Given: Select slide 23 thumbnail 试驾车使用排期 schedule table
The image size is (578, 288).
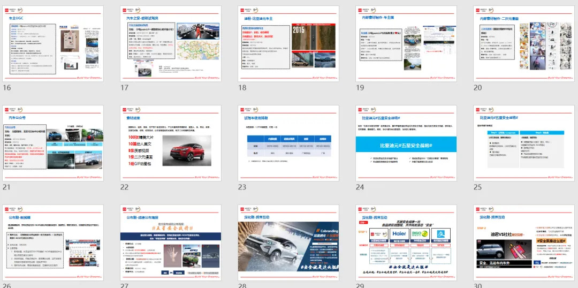Looking at the screenshot, I should [288, 143].
